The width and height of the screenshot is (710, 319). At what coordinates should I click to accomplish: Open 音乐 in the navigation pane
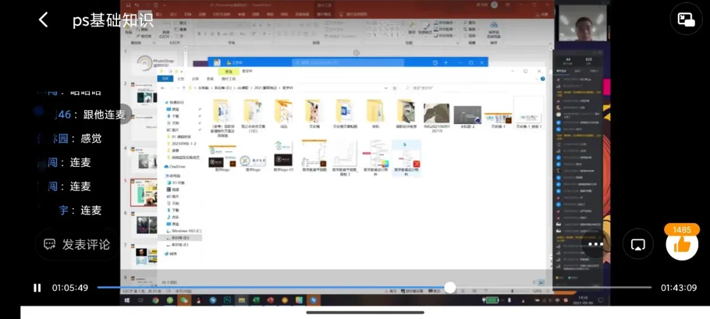(172, 217)
